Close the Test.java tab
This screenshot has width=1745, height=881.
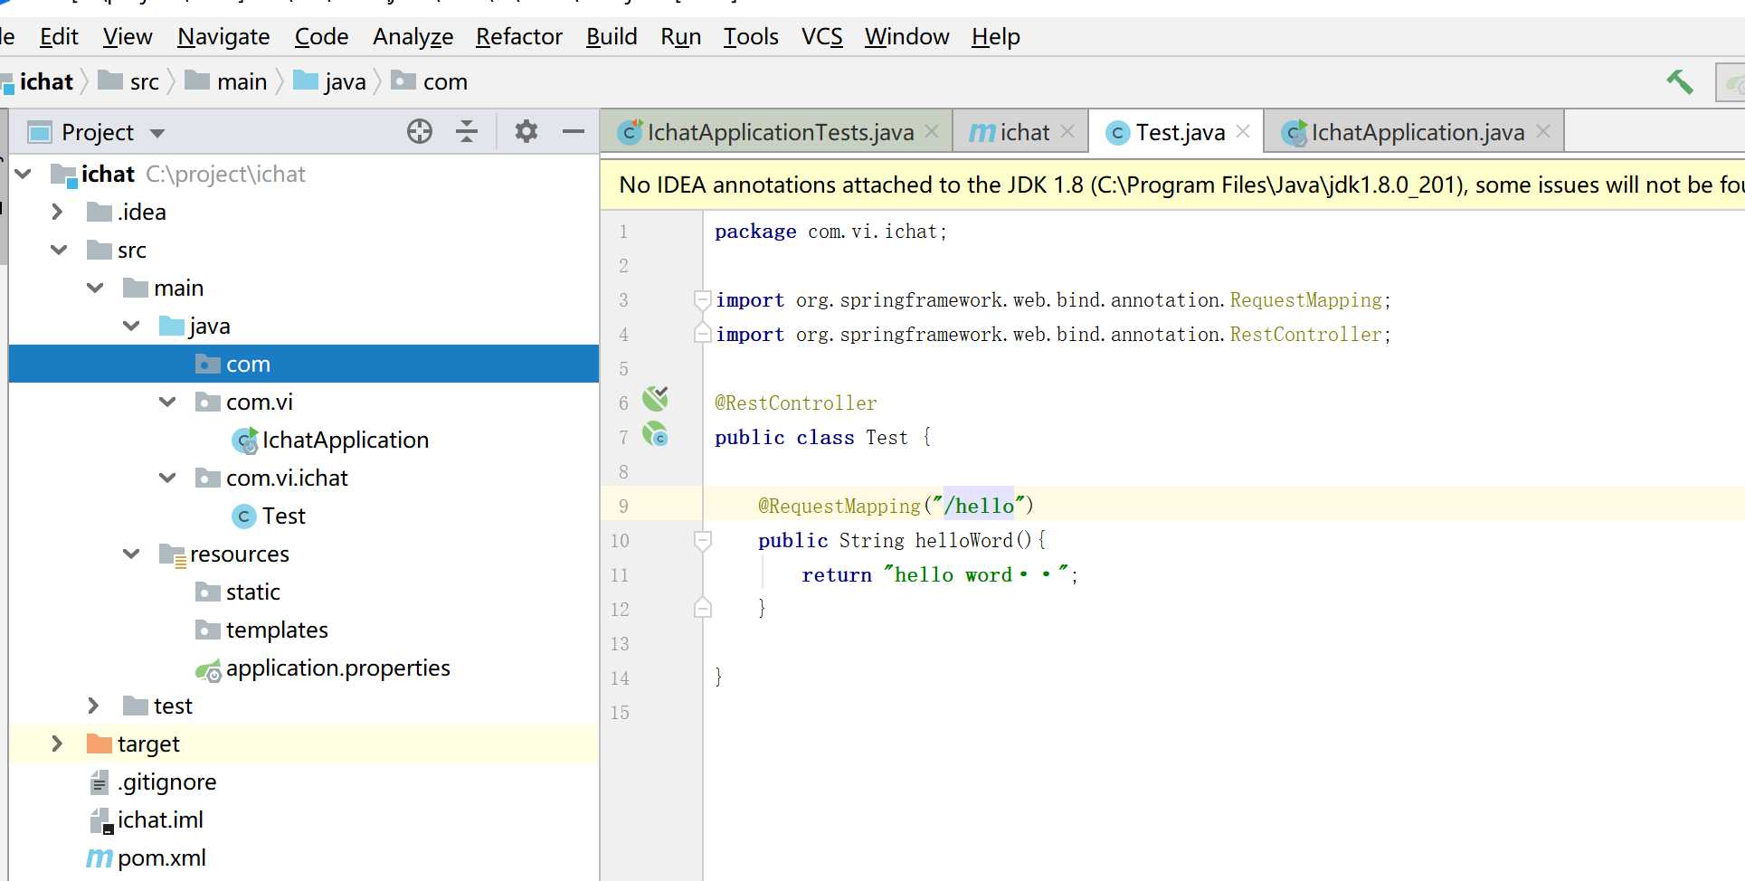[x=1243, y=131]
